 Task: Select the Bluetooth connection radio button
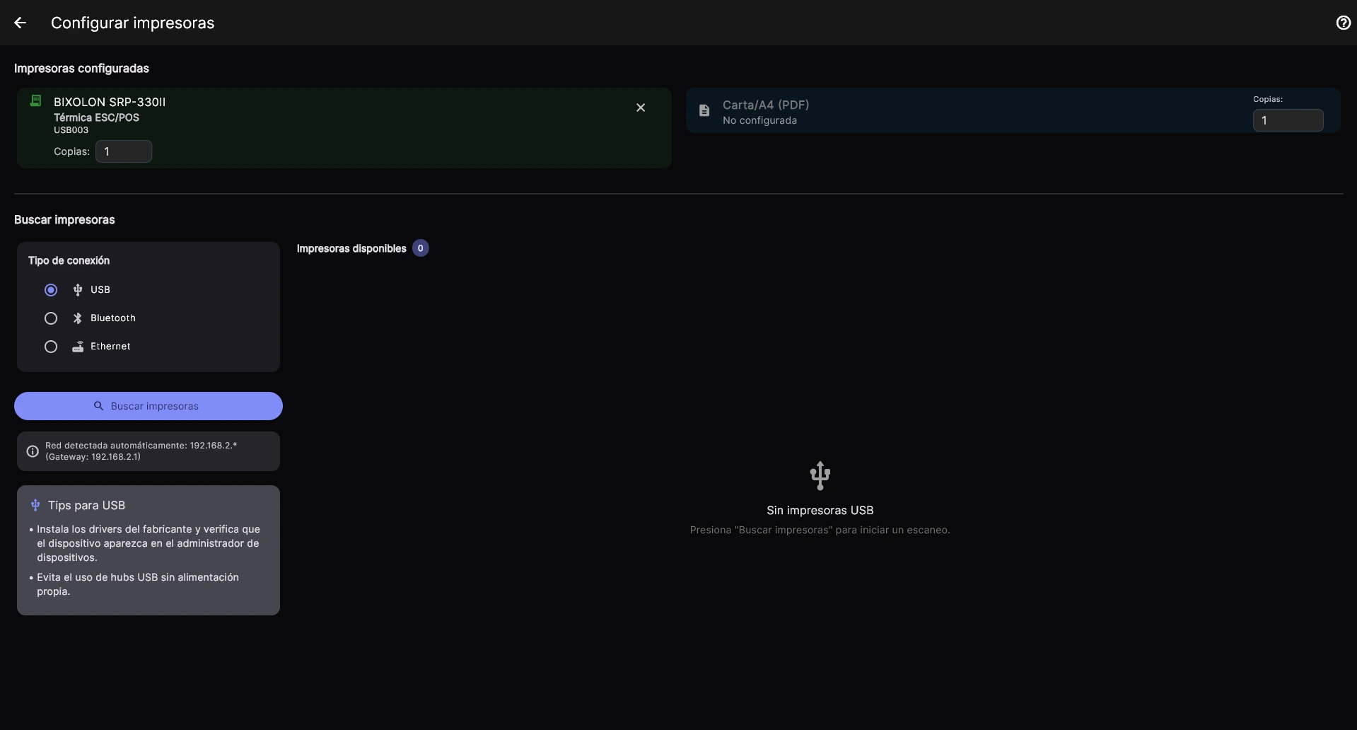(x=51, y=318)
